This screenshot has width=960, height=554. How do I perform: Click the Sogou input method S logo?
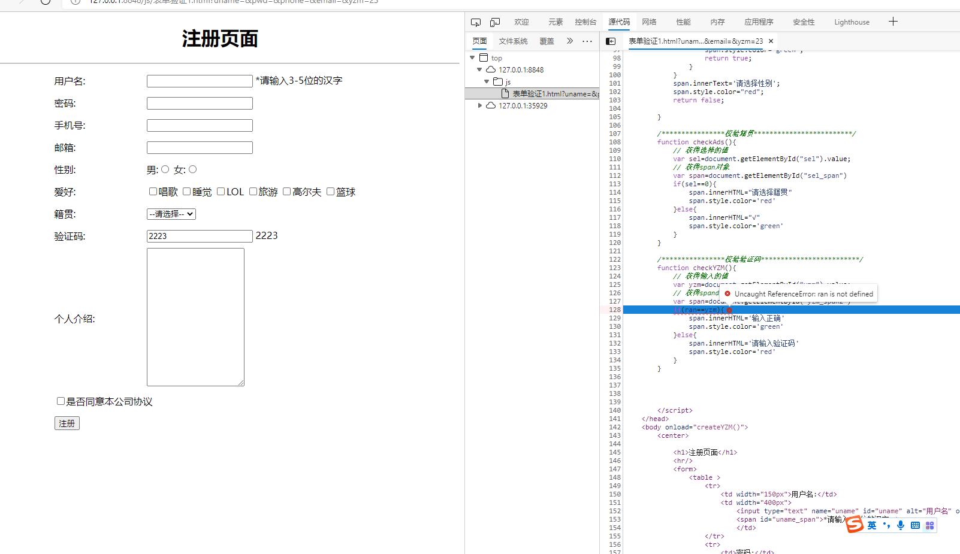(x=855, y=525)
